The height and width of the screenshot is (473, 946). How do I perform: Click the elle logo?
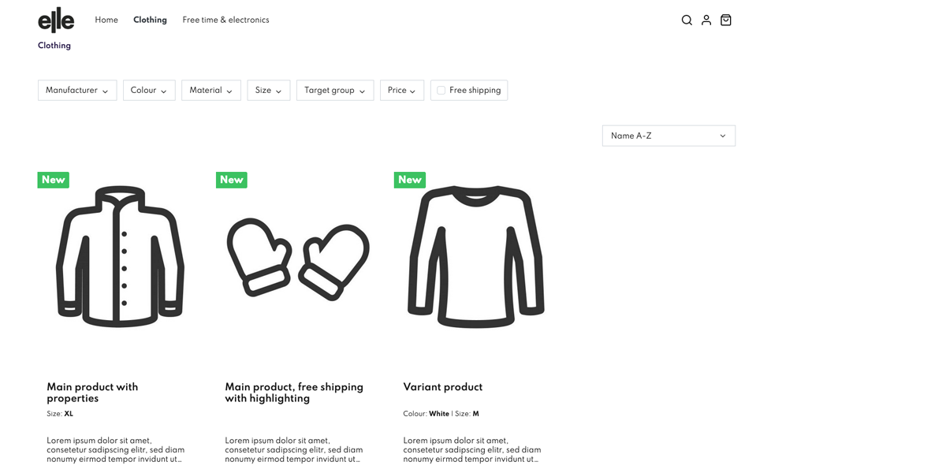point(56,20)
